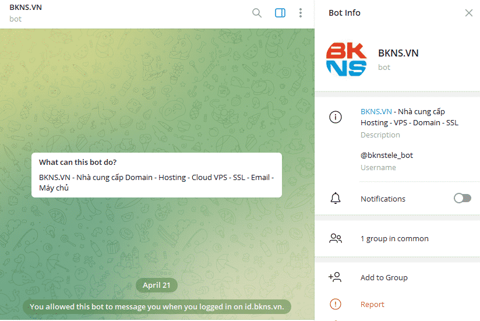Open the BKNS.VN link in description
The image size is (480, 321).
pyautogui.click(x=376, y=111)
